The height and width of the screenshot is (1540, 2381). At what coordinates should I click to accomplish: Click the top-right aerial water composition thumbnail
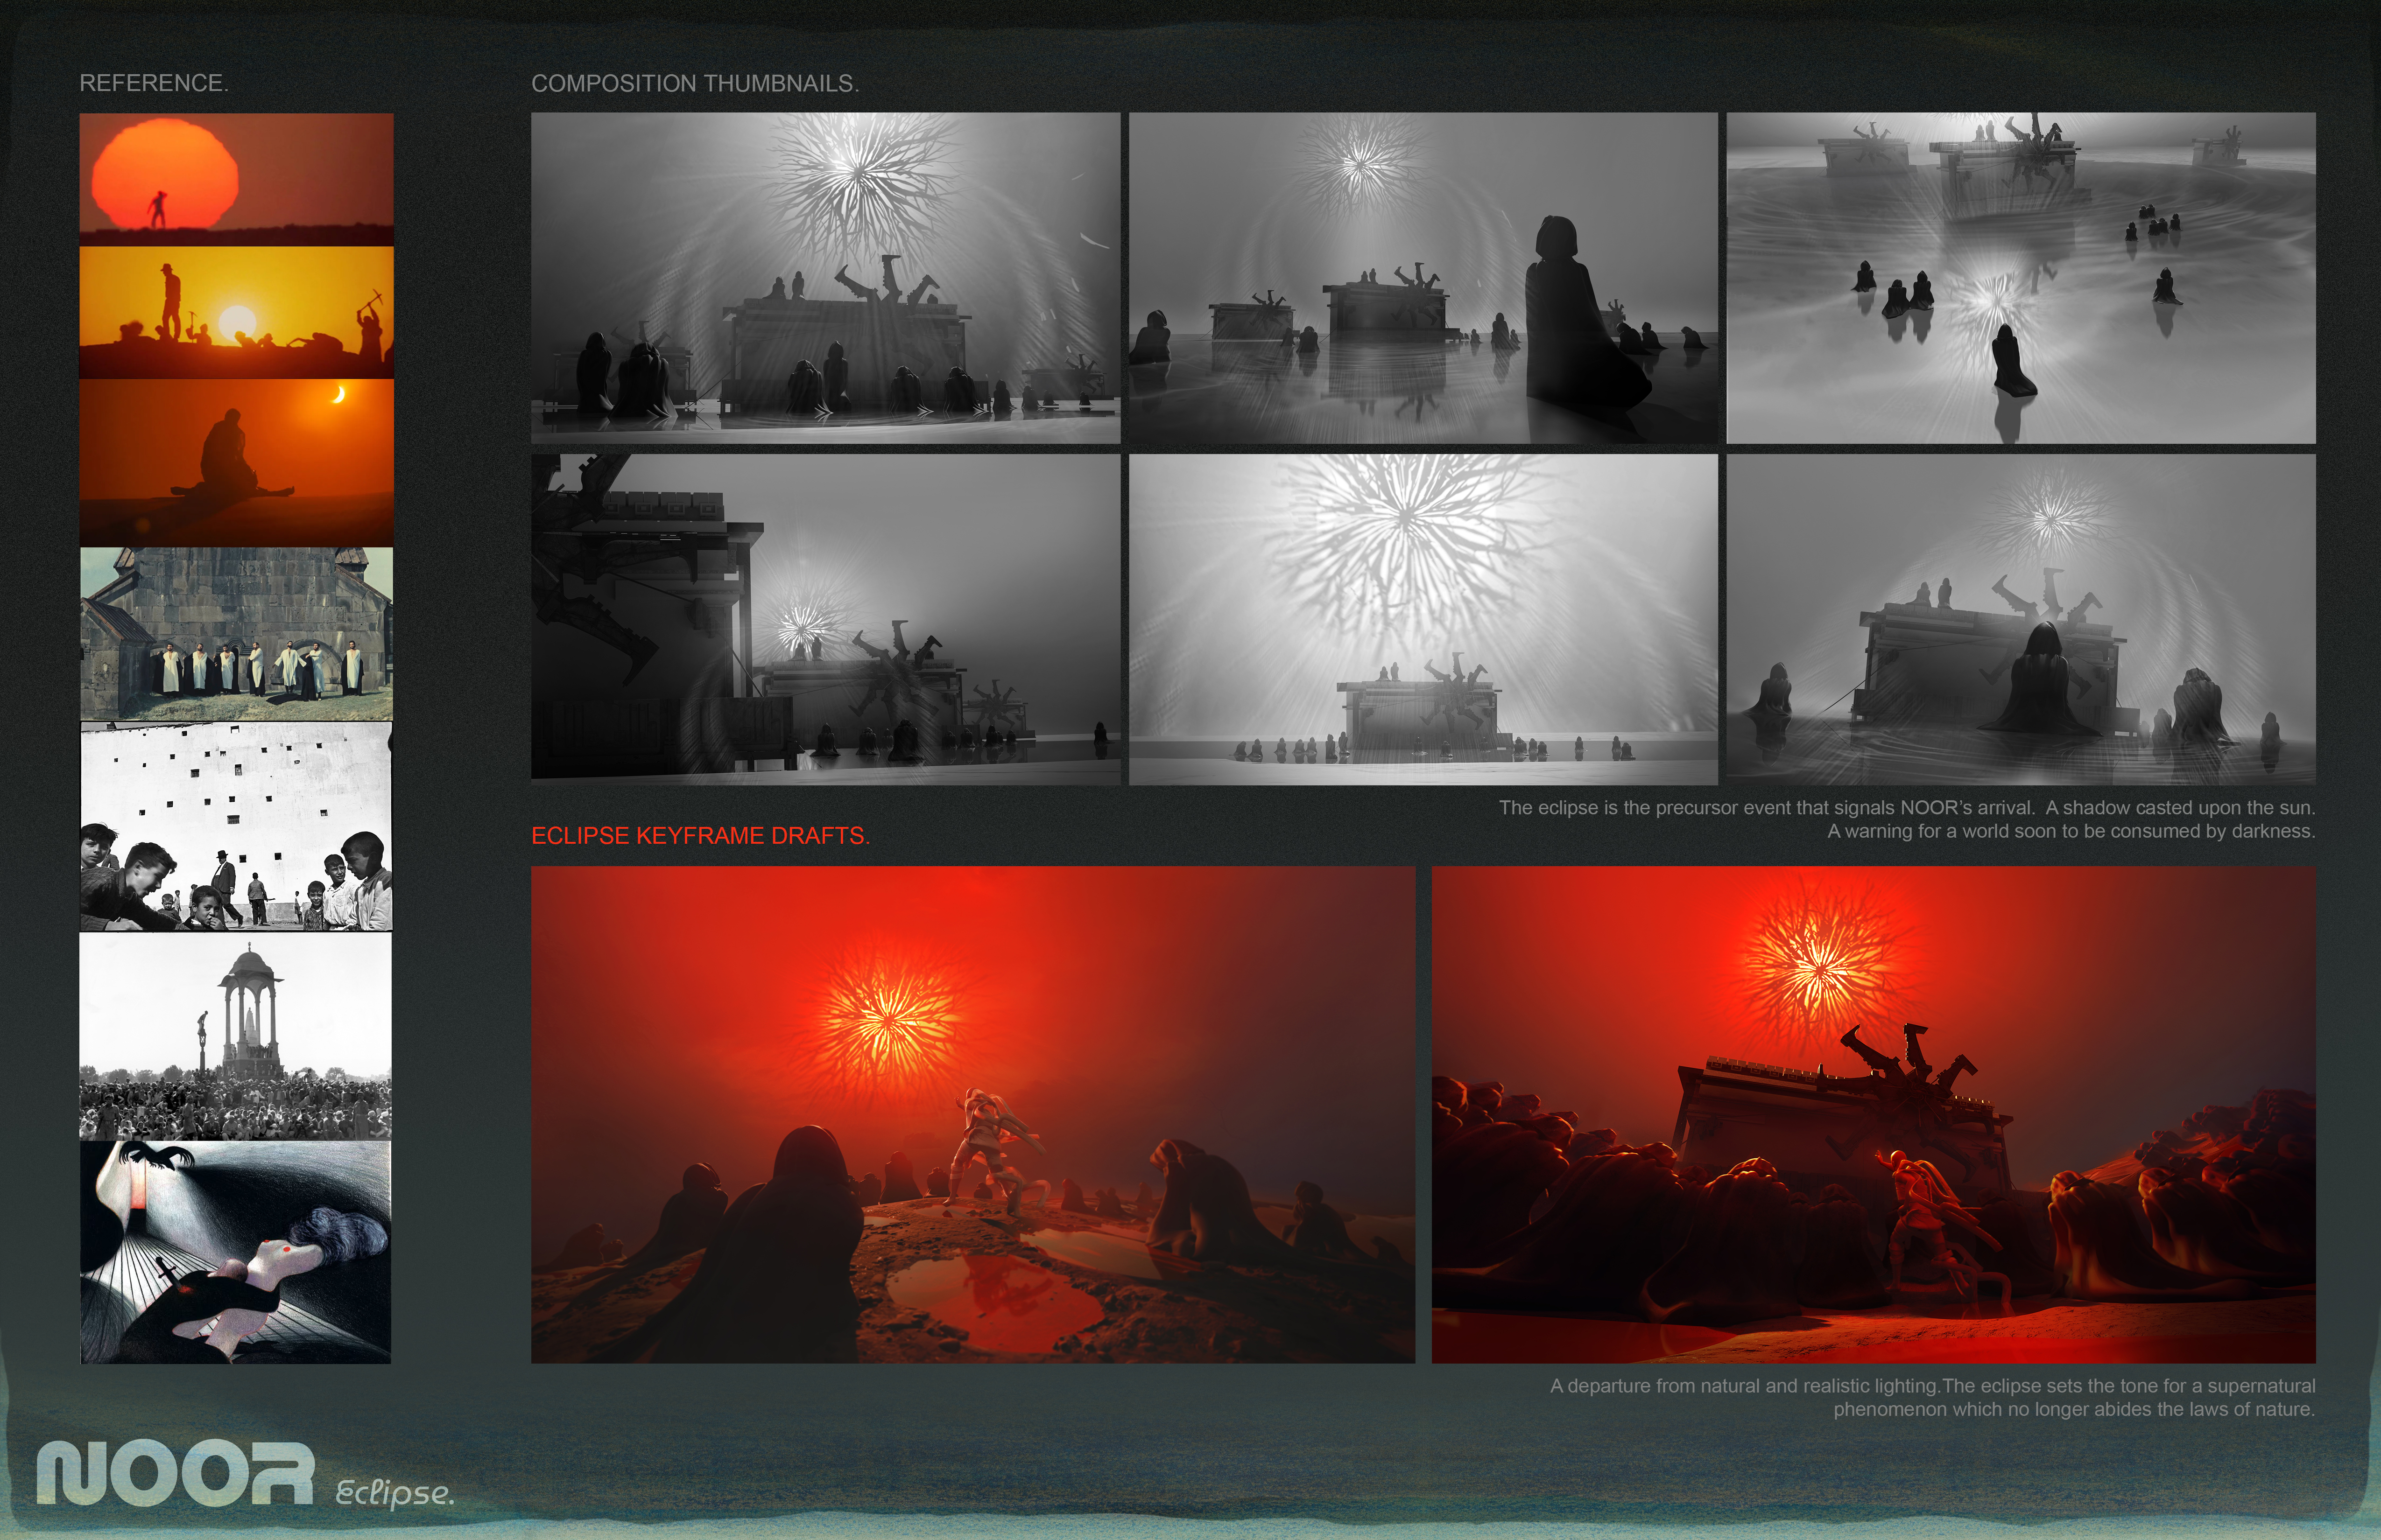[2021, 277]
